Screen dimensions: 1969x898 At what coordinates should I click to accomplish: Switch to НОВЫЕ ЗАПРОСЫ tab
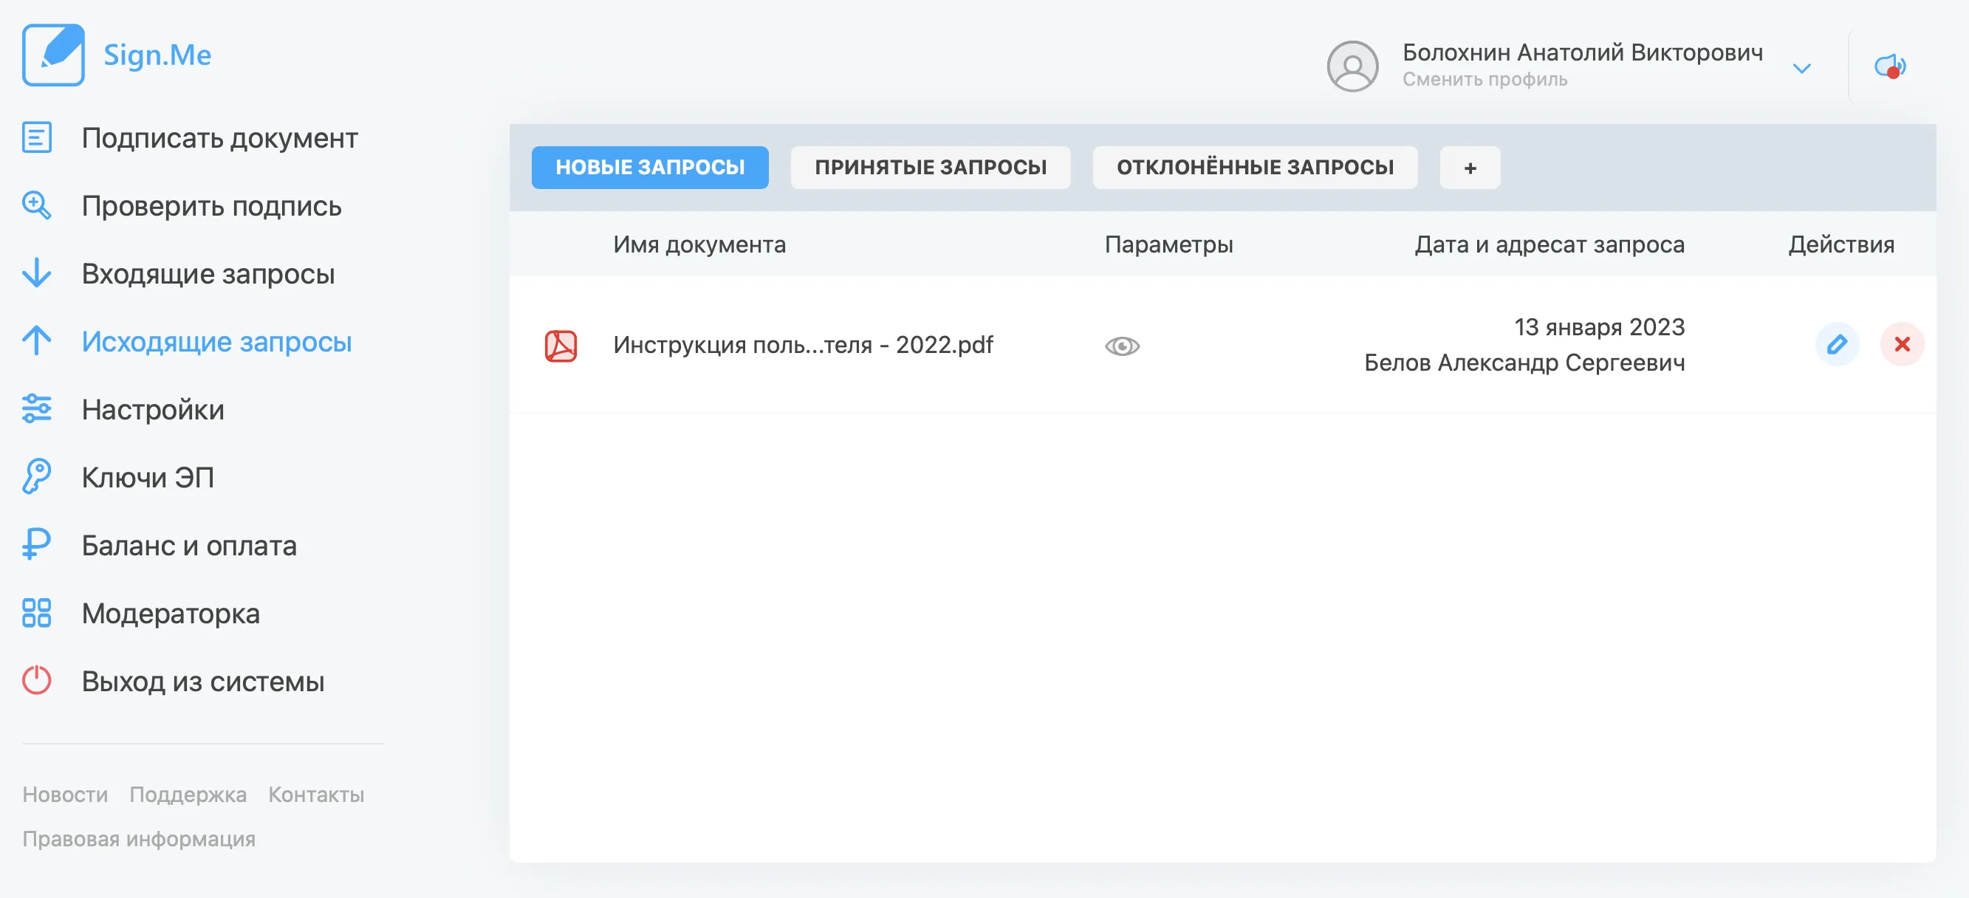click(651, 168)
